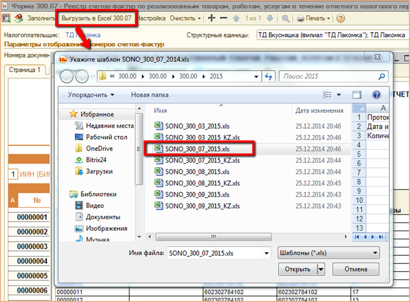Viewport: 410px width, 302px height.
Task: Open file dialog help icon
Action: (376, 95)
